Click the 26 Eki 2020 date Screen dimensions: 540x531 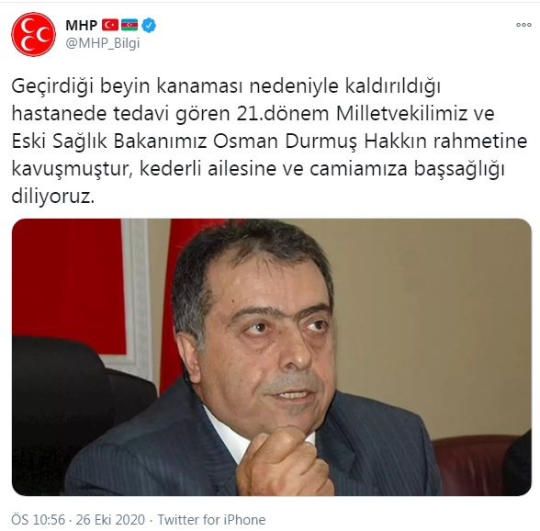[x=110, y=520]
